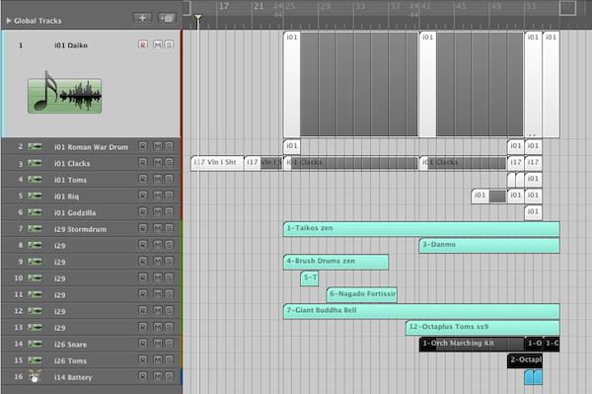Click track 10 i29 instrument icon
Image resolution: width=592 pixels, height=394 pixels.
click(x=35, y=278)
